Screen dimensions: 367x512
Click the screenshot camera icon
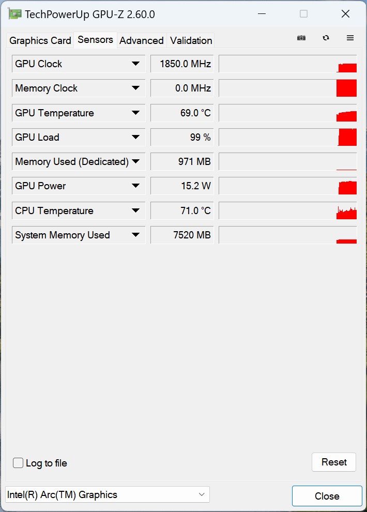click(301, 38)
